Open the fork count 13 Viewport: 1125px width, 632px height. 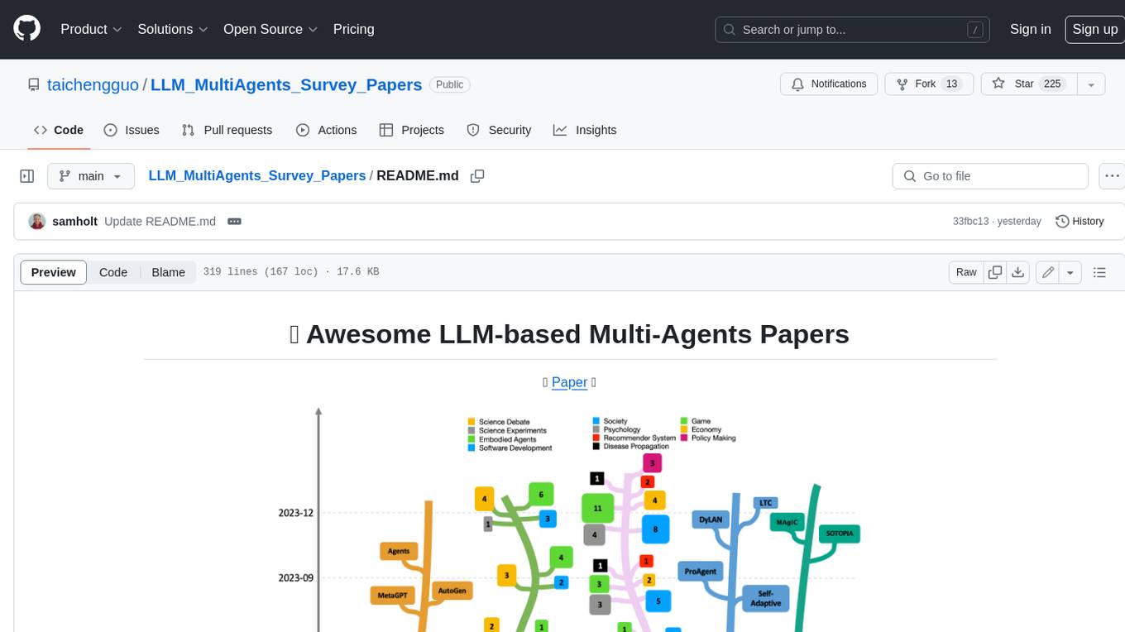point(951,84)
